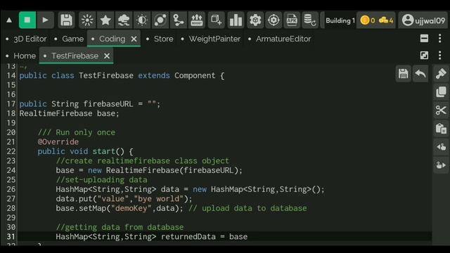Copy selection with the copy icon
This screenshot has height=253, width=450.
[x=441, y=92]
